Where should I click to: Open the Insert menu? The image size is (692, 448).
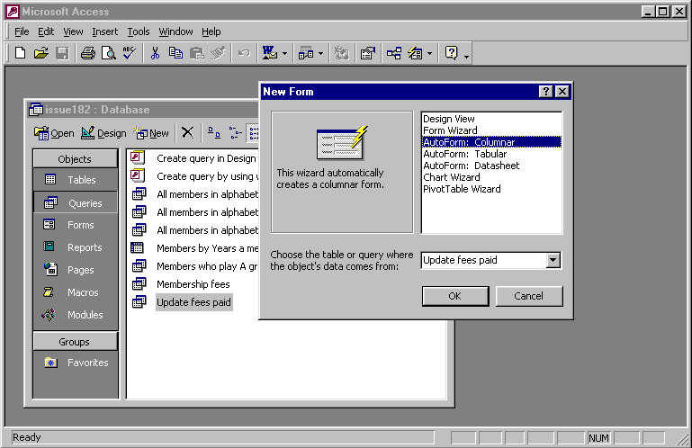[105, 31]
